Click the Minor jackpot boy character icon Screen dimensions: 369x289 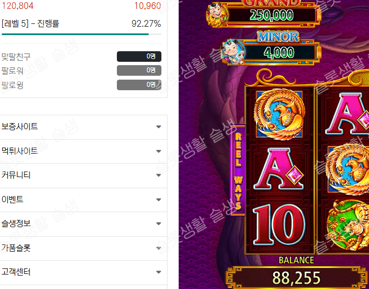[233, 52]
